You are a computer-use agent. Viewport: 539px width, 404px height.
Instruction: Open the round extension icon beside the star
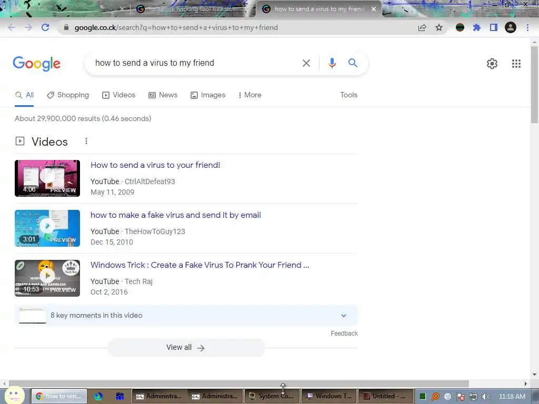460,27
